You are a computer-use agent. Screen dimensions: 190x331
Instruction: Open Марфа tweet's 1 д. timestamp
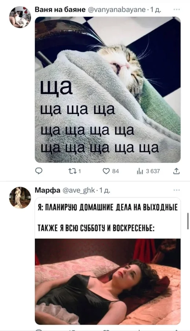[104, 191]
